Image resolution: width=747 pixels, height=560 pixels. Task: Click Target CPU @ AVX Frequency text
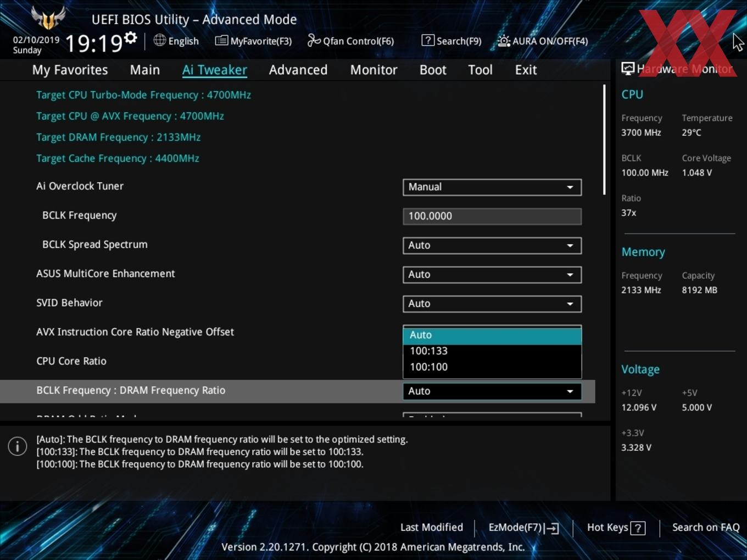[130, 116]
